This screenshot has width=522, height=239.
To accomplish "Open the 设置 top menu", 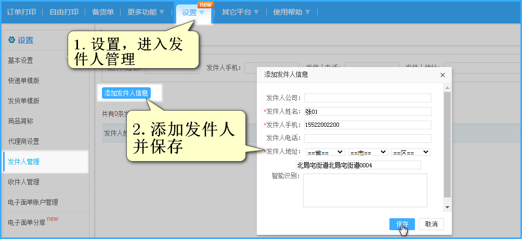I will [193, 12].
